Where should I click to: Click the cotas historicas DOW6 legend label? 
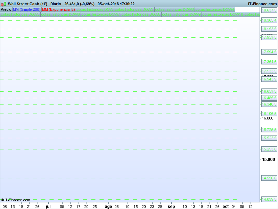pos(60,15)
